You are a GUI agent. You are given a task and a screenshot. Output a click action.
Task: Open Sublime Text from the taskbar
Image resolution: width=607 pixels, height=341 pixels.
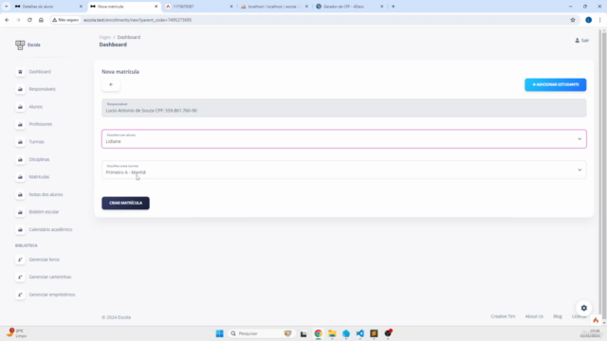pos(374,333)
